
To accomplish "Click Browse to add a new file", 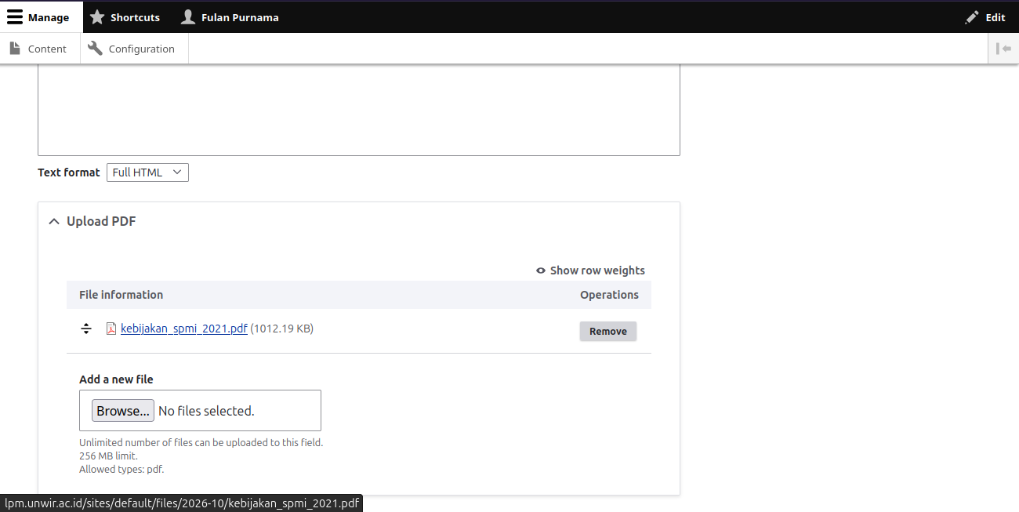I will click(123, 411).
